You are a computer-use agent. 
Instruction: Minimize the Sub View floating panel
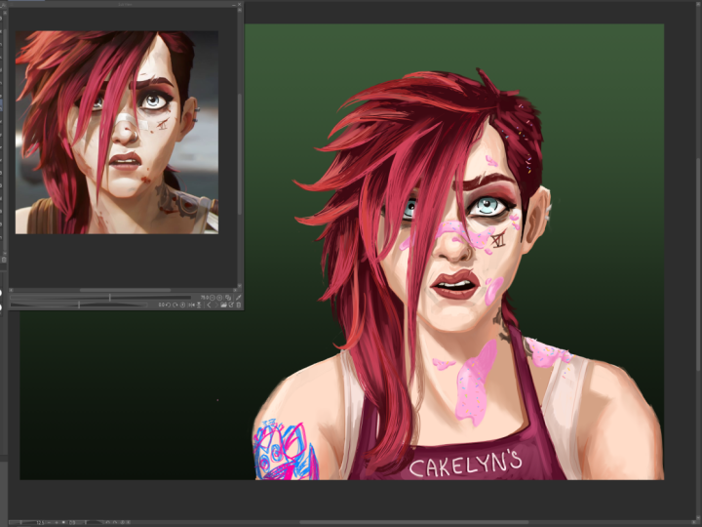pyautogui.click(x=234, y=5)
